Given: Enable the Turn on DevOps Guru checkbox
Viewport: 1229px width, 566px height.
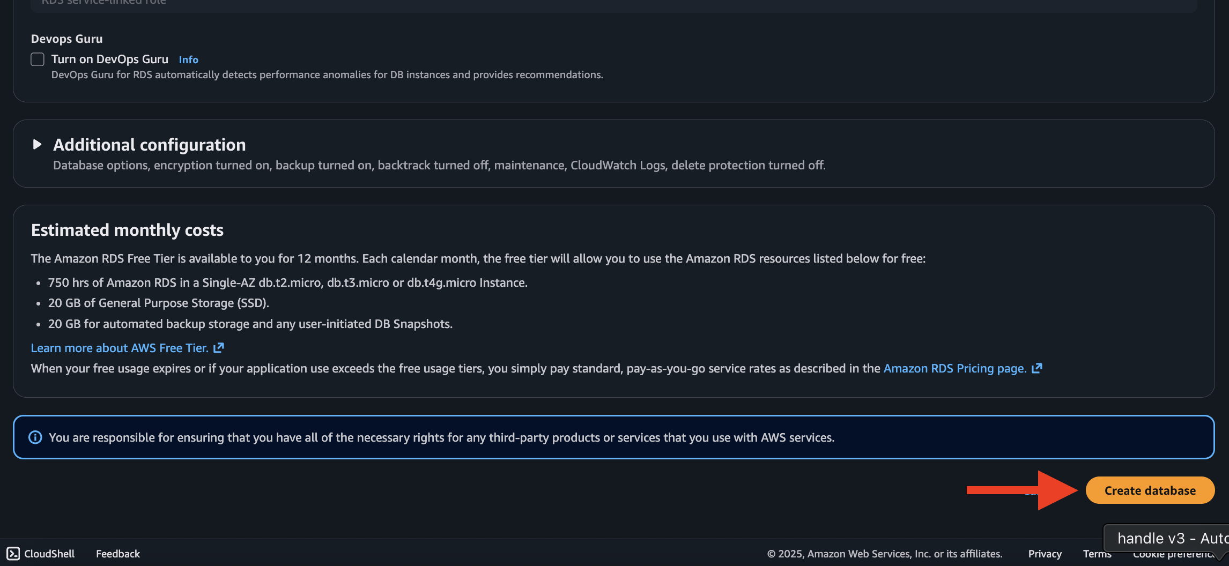Looking at the screenshot, I should (38, 59).
